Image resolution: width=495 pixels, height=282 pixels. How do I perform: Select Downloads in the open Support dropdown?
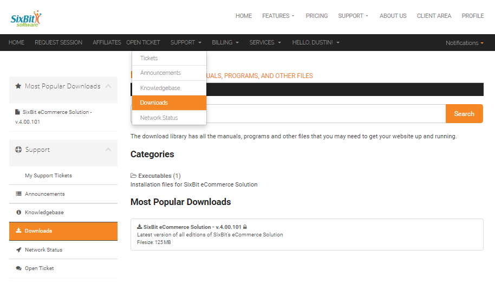tap(169, 102)
